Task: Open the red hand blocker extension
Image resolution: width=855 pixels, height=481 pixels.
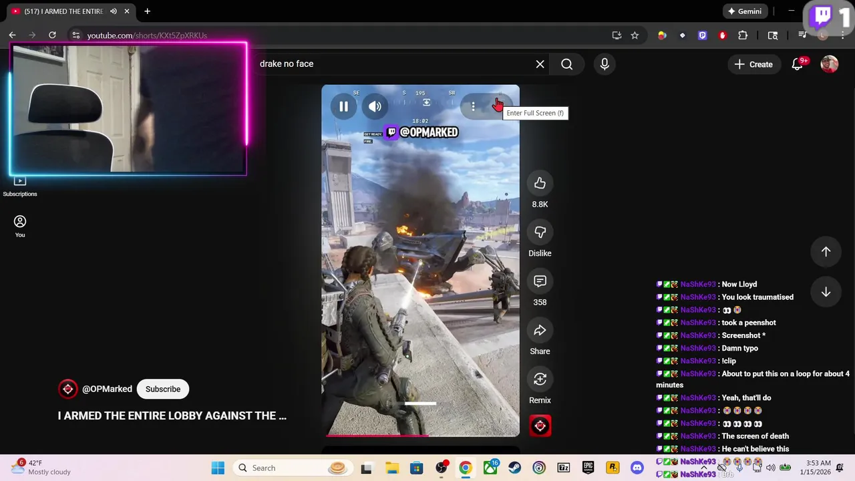Action: tap(722, 35)
